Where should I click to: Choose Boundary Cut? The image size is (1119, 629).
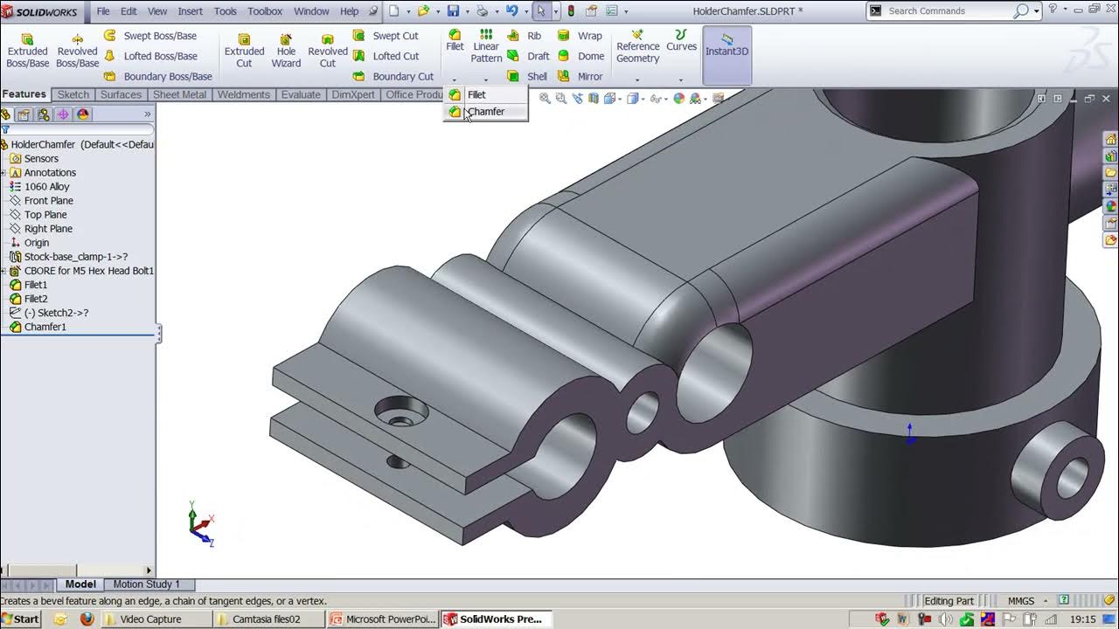click(x=393, y=76)
